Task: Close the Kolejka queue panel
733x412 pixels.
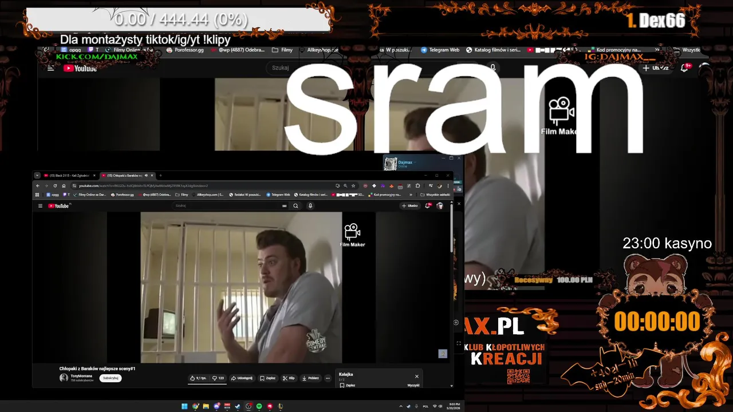Action: (x=417, y=377)
